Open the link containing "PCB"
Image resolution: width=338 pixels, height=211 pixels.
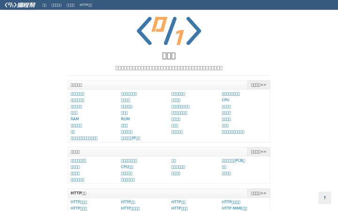[x=233, y=160]
